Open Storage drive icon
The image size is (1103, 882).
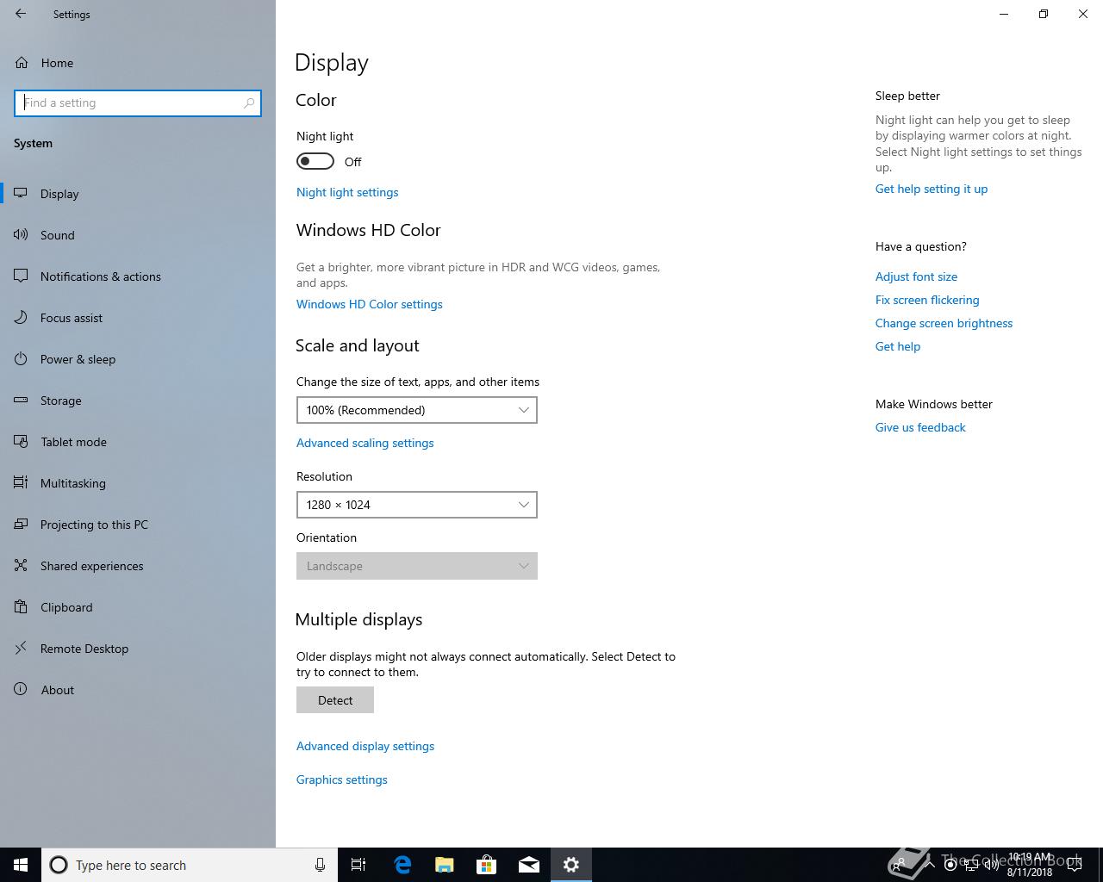tap(21, 401)
